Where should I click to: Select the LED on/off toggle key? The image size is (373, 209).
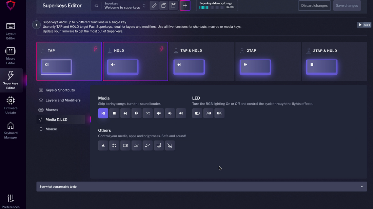[x=197, y=113]
